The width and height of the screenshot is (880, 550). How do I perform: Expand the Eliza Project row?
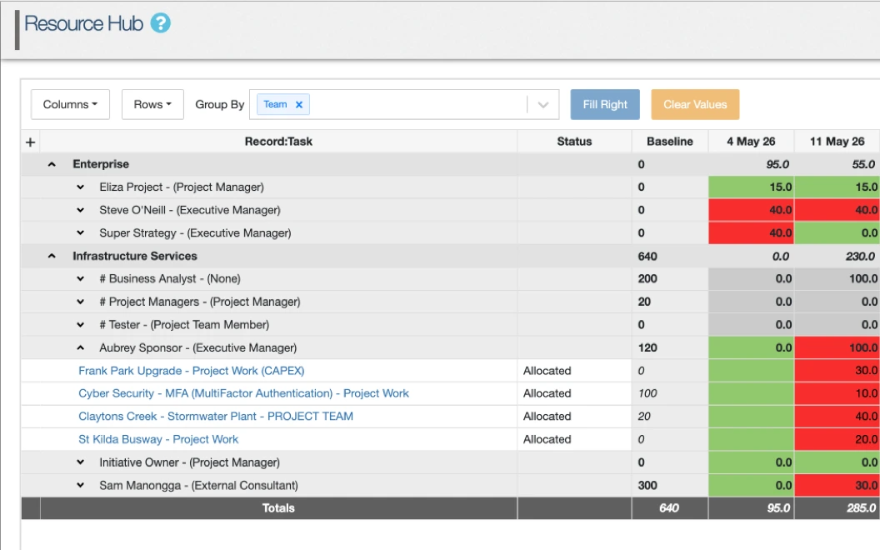click(80, 187)
